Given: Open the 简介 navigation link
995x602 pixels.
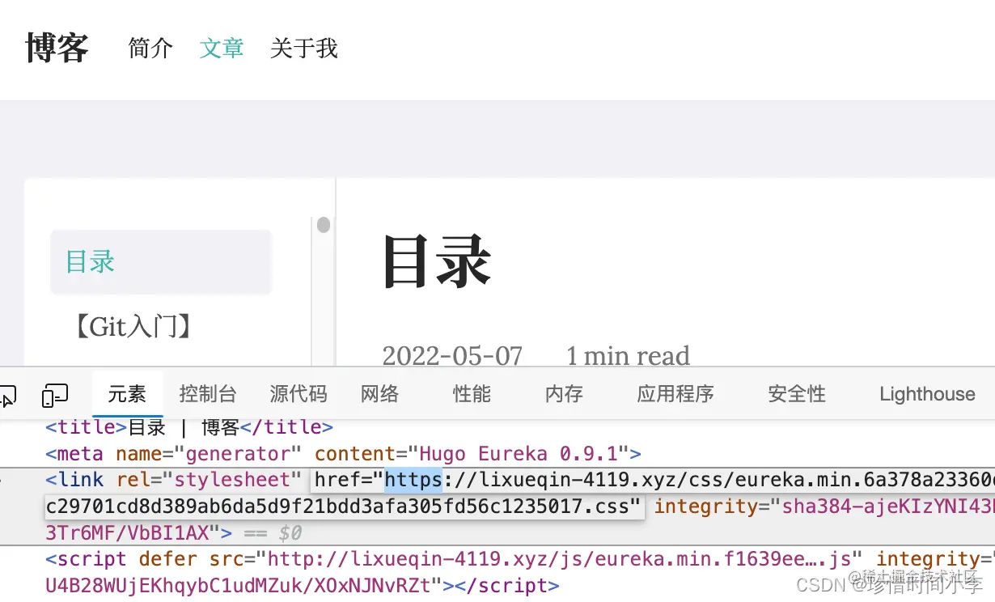Looking at the screenshot, I should coord(150,48).
